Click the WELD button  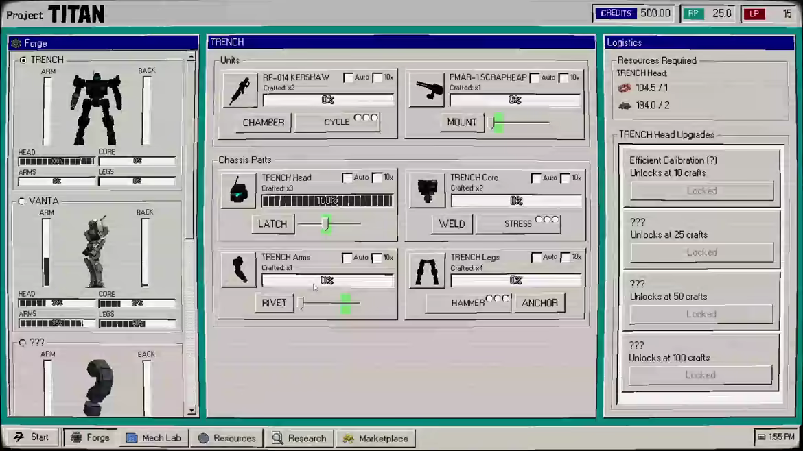pos(452,224)
